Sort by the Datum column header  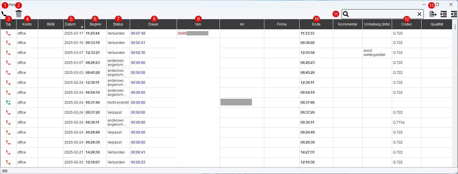74,24
